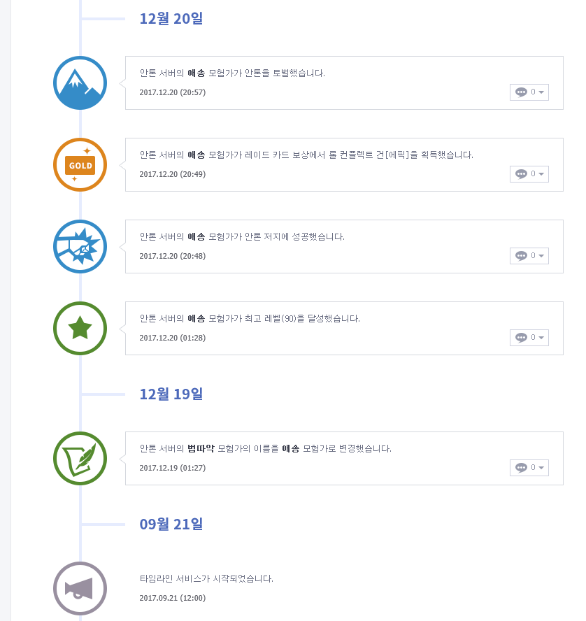The image size is (586, 621).
Task: Click the bold 애송 name in the raid entry
Action: coord(196,73)
